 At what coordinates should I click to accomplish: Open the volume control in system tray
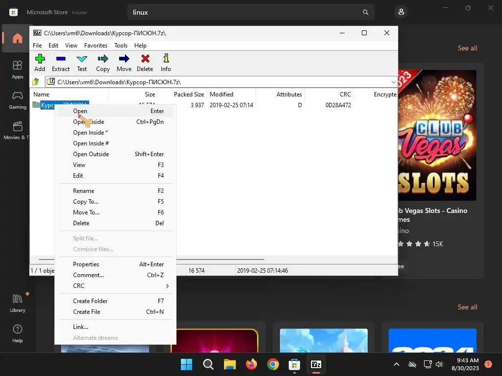pyautogui.click(x=439, y=364)
